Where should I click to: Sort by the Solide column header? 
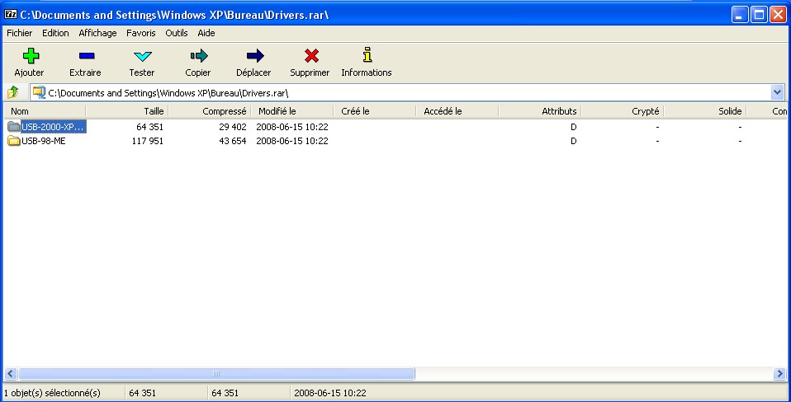[x=705, y=111]
